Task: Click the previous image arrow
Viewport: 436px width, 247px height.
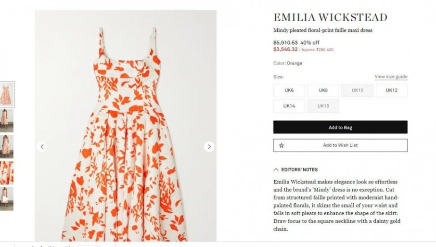Action: (x=42, y=146)
